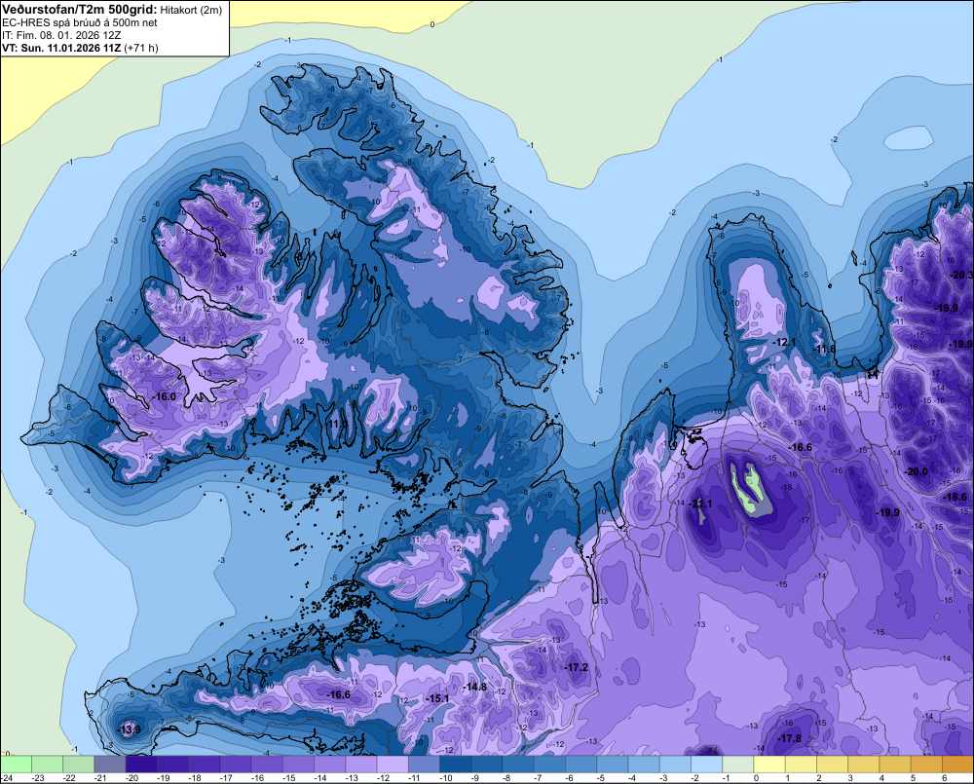Click the -12.1 temperature value on the map
The height and width of the screenshot is (784, 974).
(x=784, y=342)
